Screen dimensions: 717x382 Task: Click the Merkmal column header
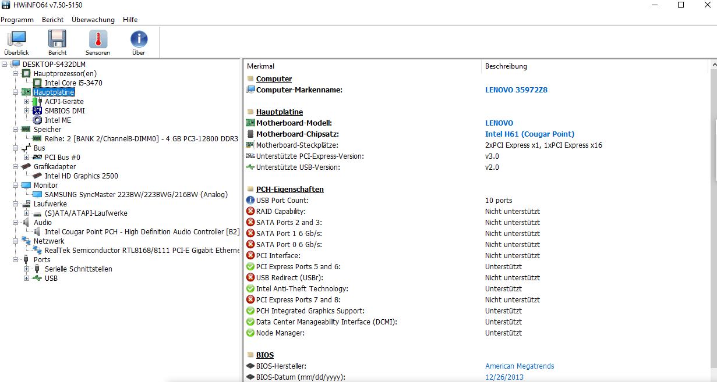[261, 66]
